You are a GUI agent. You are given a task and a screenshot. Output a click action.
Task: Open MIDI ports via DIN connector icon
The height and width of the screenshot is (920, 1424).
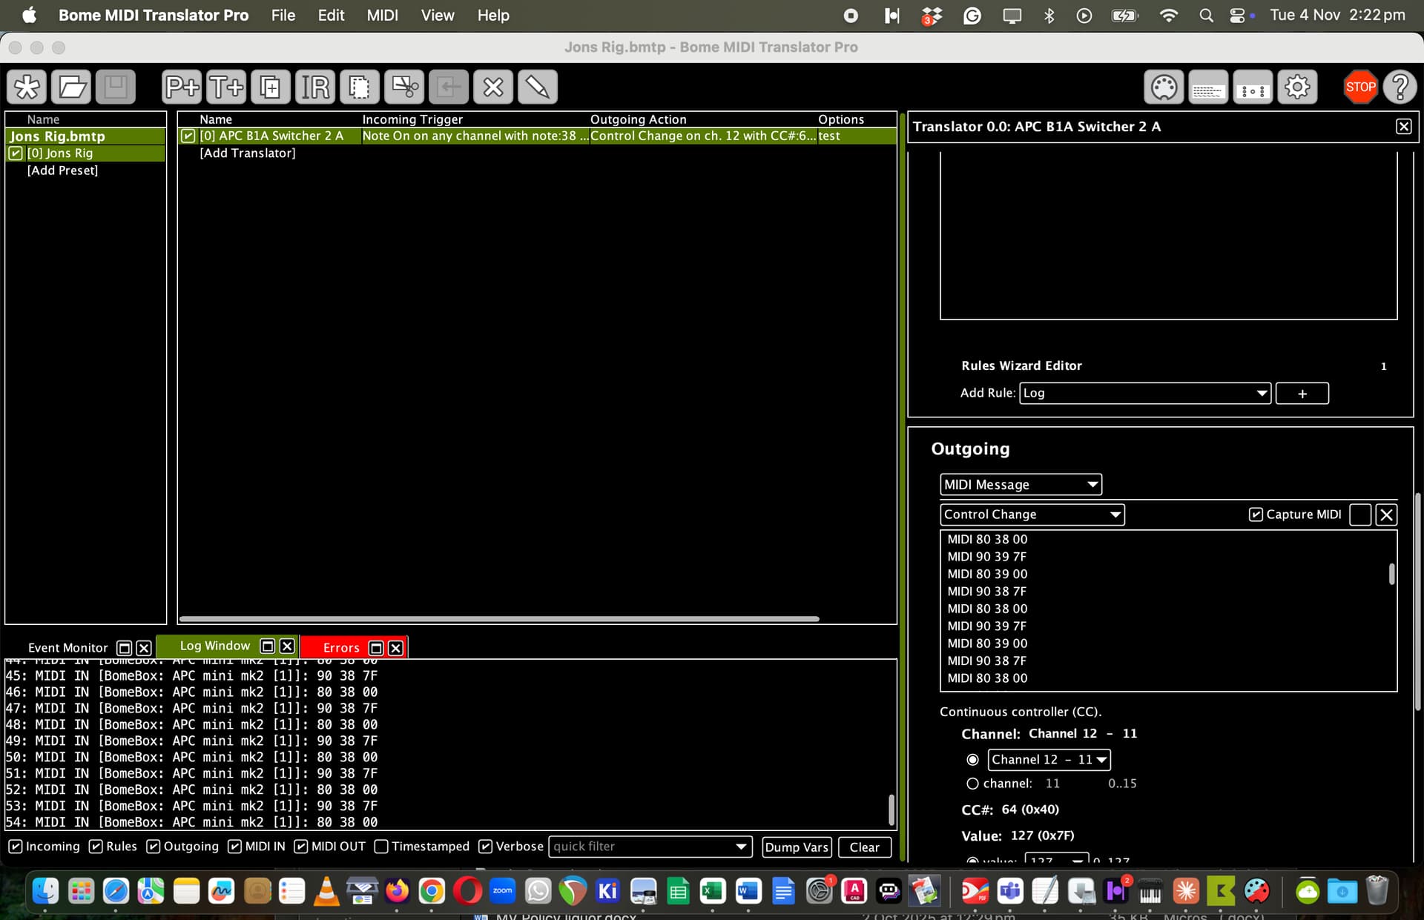click(x=1164, y=87)
